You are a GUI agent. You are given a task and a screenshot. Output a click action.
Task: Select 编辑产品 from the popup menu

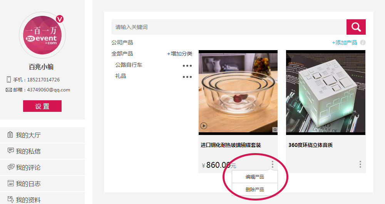click(x=254, y=177)
